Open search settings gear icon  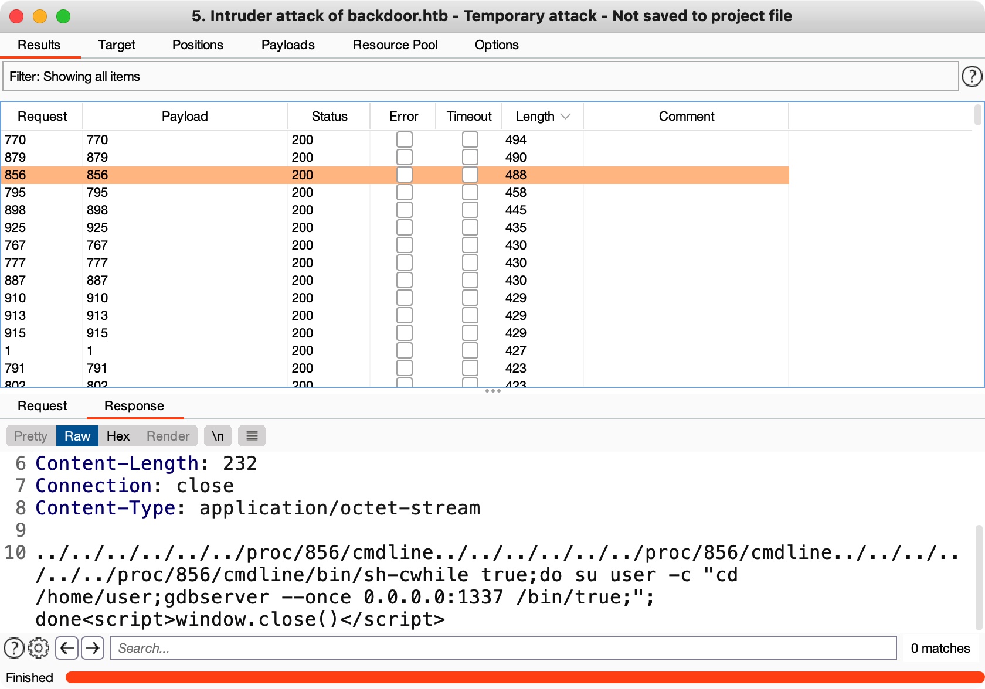(x=39, y=648)
